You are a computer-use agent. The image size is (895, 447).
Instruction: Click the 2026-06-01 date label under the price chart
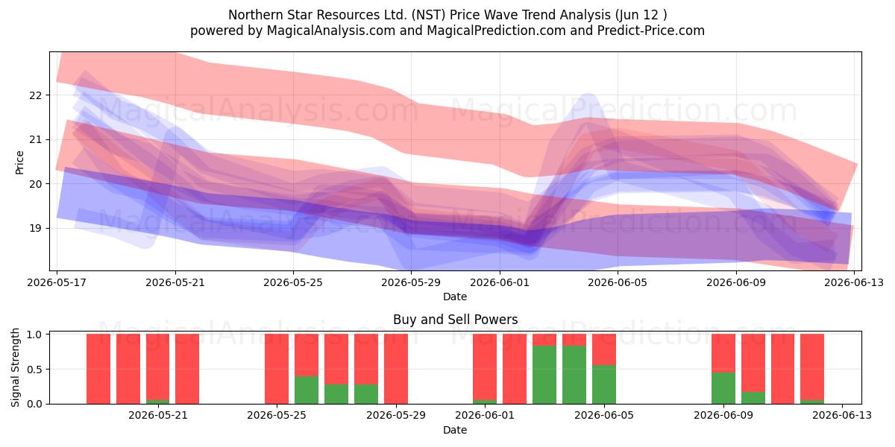pos(500,282)
